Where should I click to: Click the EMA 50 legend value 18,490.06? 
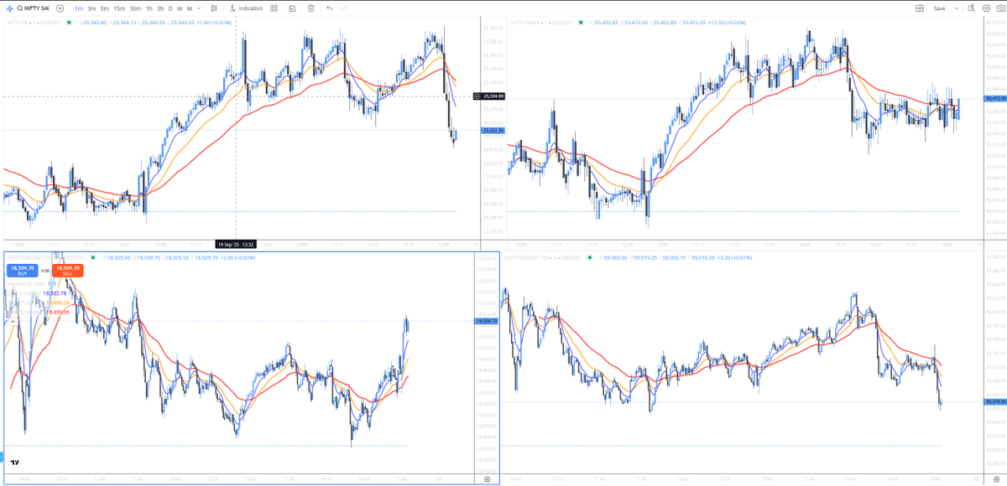click(x=57, y=312)
